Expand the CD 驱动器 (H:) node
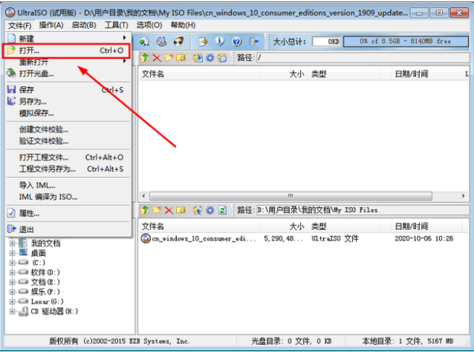The height and width of the screenshot is (352, 474). [12, 311]
